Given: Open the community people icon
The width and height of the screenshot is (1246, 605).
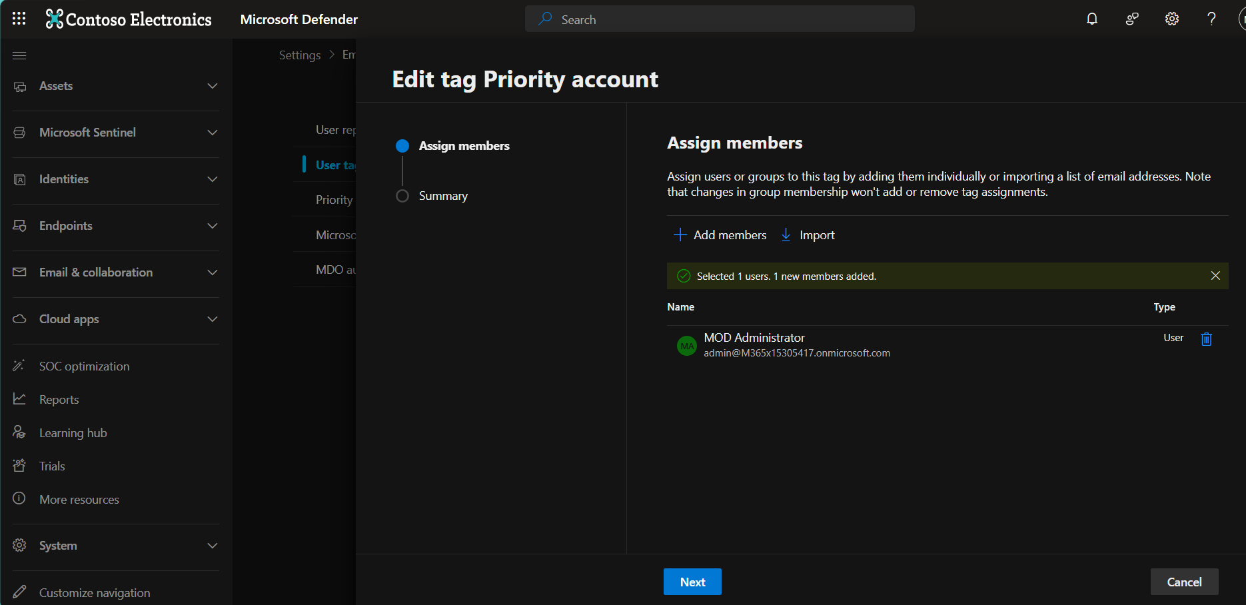Looking at the screenshot, I should [x=1132, y=19].
